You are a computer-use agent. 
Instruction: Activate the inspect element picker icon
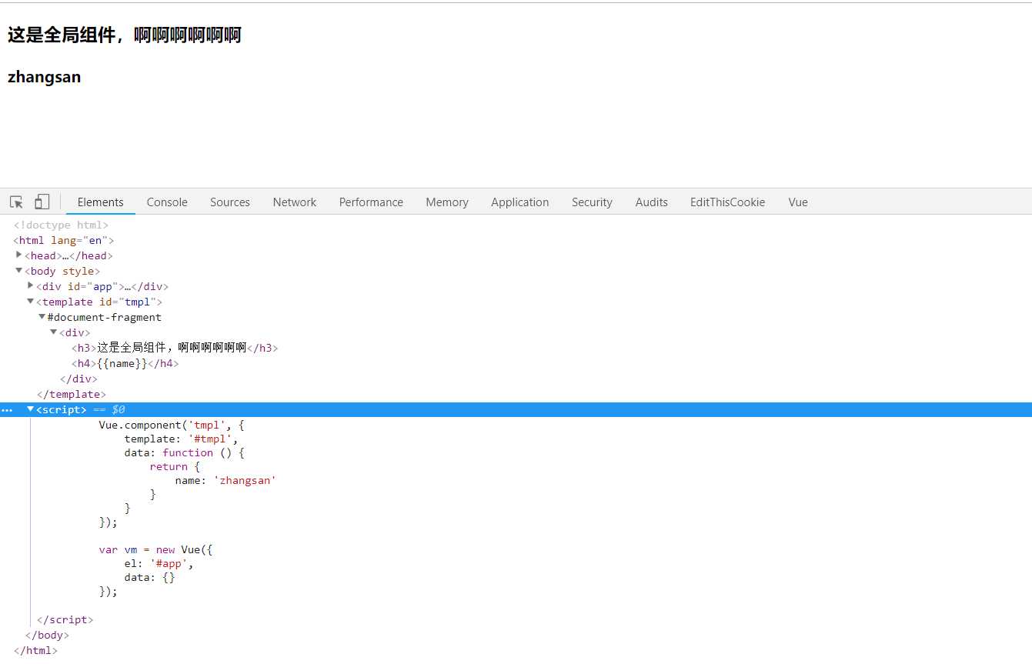[16, 202]
